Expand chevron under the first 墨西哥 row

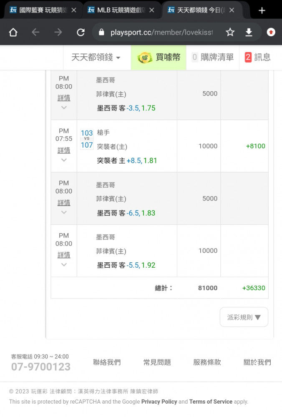point(64,108)
